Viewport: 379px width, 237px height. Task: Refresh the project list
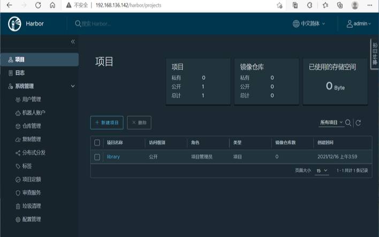(358, 123)
